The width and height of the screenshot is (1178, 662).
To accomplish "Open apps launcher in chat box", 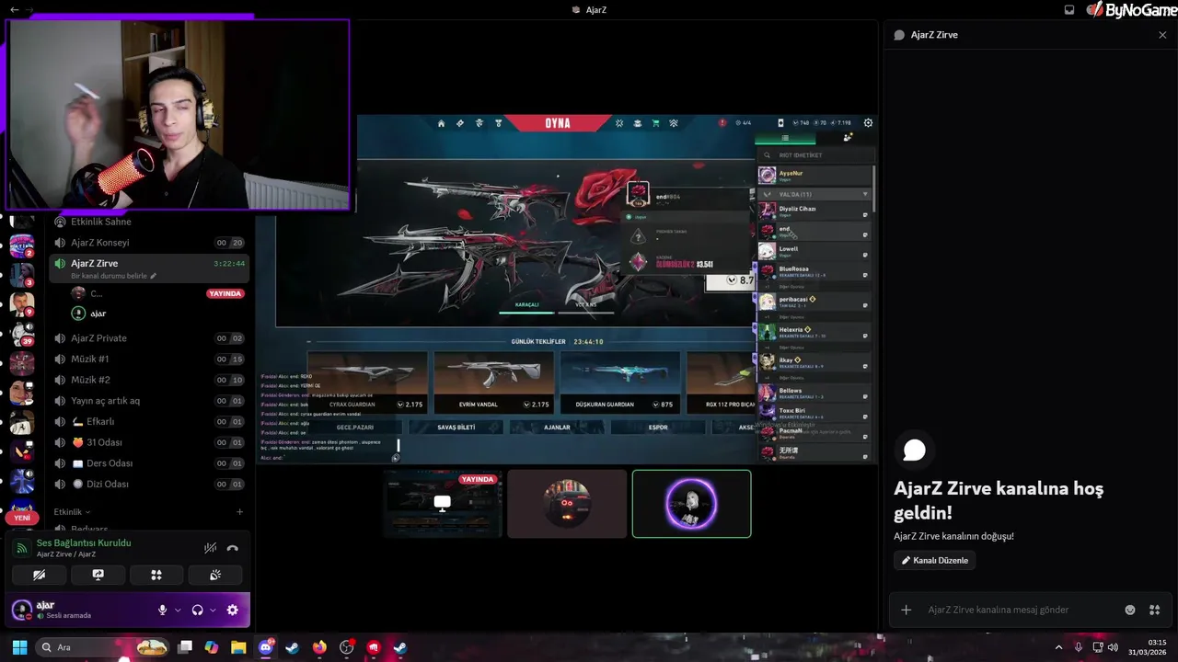I will pos(1154,610).
